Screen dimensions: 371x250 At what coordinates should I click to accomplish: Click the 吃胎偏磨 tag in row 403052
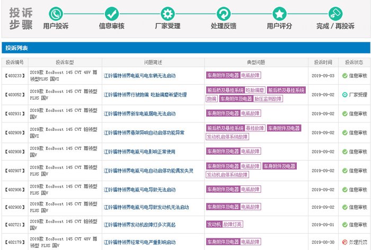coord(255,90)
